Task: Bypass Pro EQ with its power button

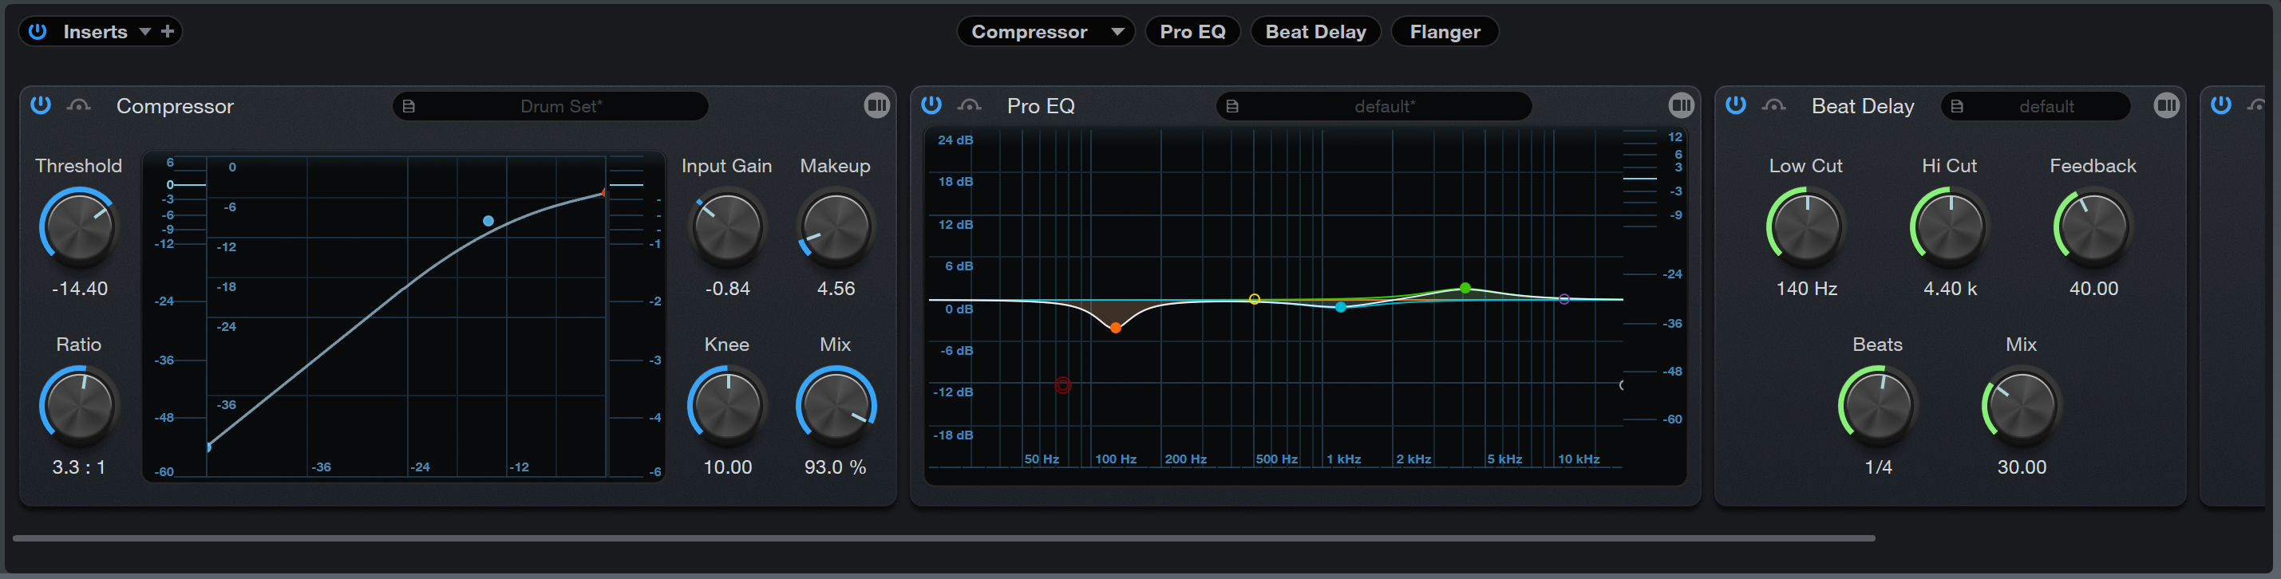Action: 931,105
